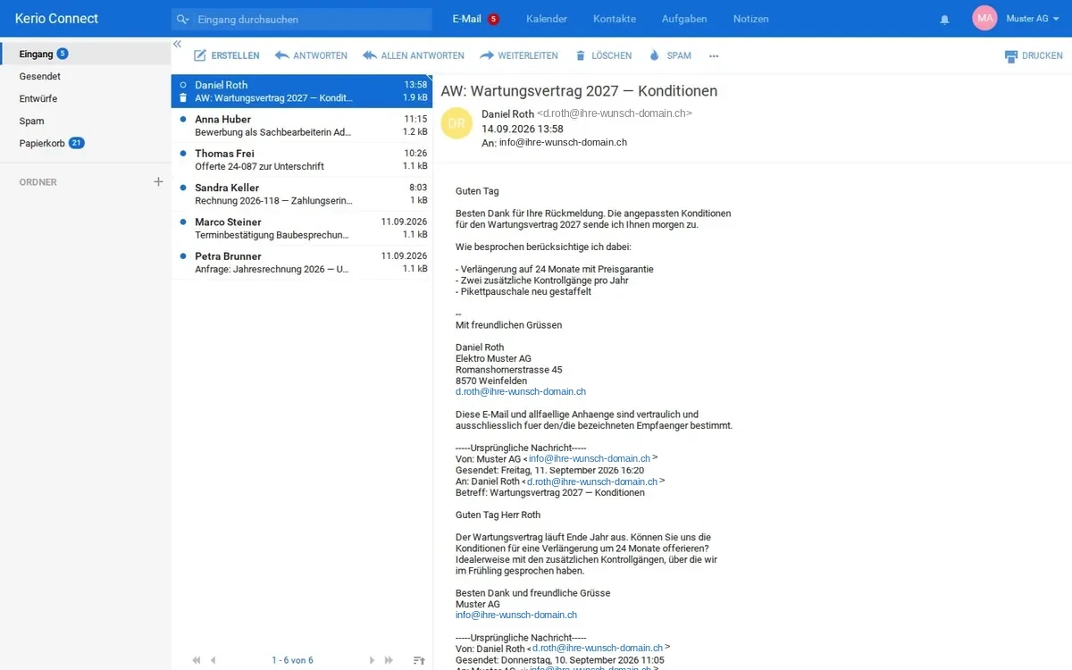Click sender address in message header
The image size is (1072, 670).
click(x=614, y=113)
